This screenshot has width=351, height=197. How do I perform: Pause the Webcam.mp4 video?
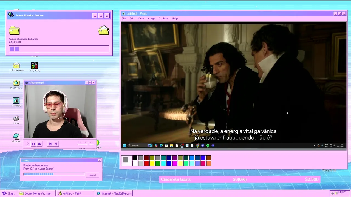point(33,144)
